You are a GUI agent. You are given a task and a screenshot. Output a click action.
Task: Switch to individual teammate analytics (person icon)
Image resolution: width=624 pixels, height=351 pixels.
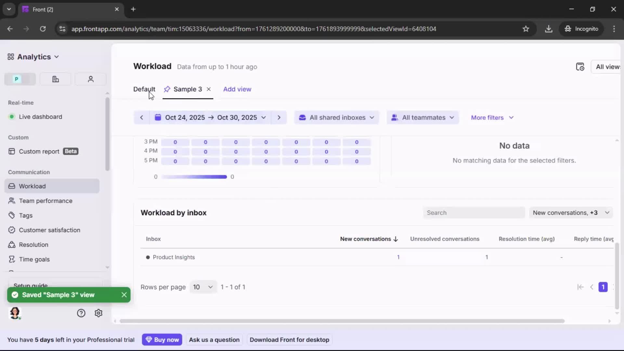point(90,79)
